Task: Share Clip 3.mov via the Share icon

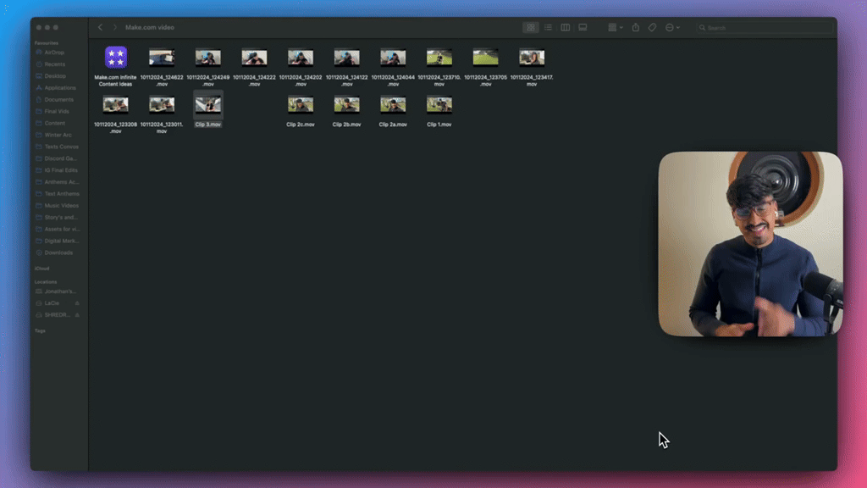Action: [x=635, y=27]
